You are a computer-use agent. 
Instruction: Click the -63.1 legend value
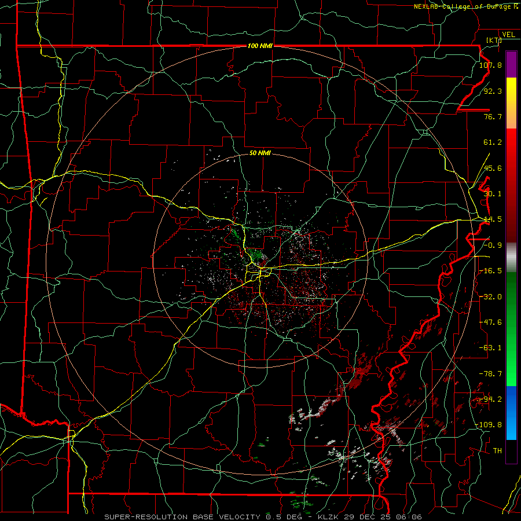pyautogui.click(x=490, y=348)
